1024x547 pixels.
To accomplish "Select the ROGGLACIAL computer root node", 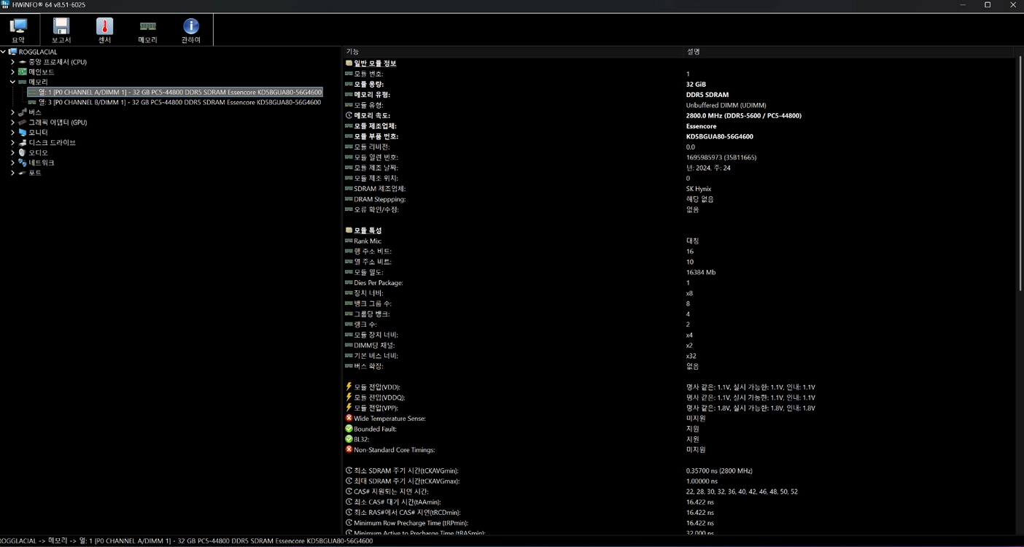I will pyautogui.click(x=38, y=52).
